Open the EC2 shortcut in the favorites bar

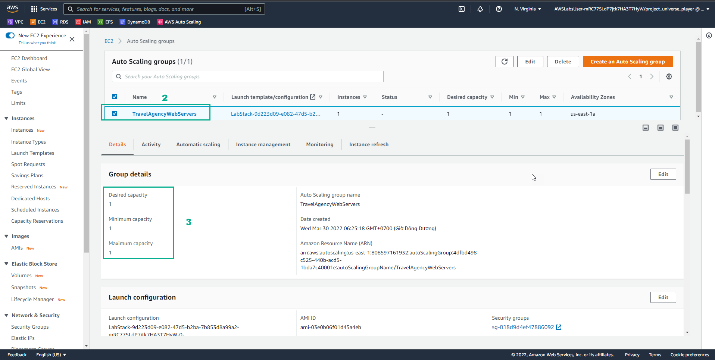(38, 22)
